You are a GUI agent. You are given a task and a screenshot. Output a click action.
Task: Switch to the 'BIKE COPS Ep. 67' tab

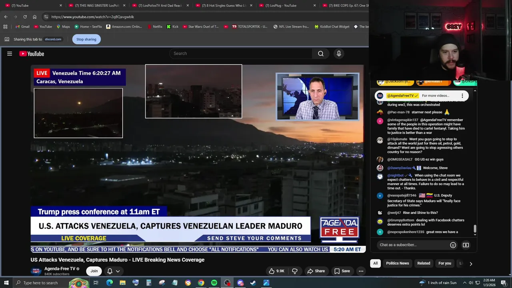pyautogui.click(x=345, y=6)
